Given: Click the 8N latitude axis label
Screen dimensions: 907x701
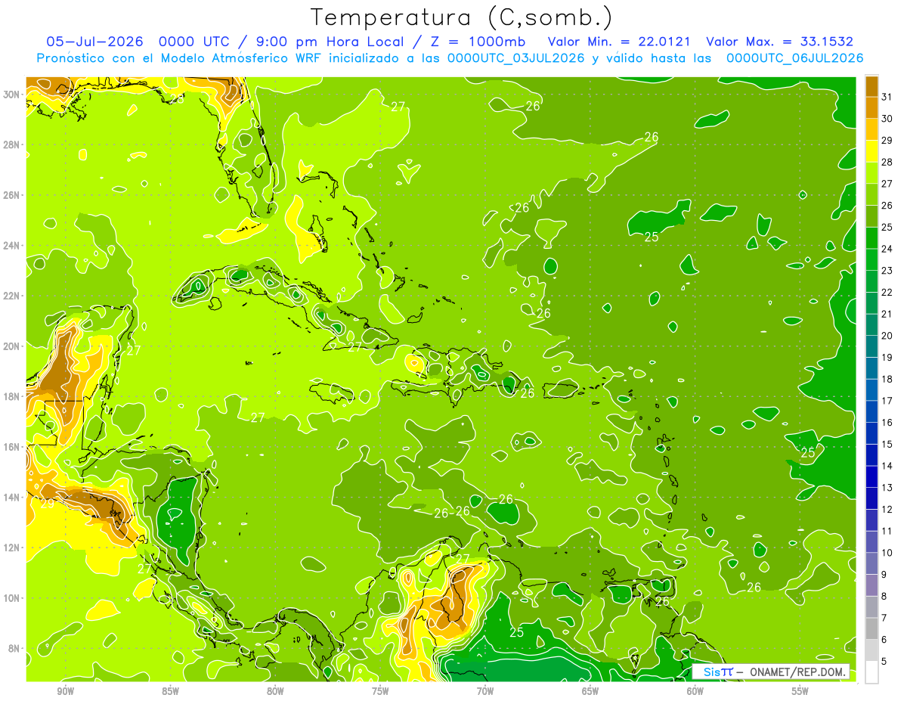Looking at the screenshot, I should point(15,648).
